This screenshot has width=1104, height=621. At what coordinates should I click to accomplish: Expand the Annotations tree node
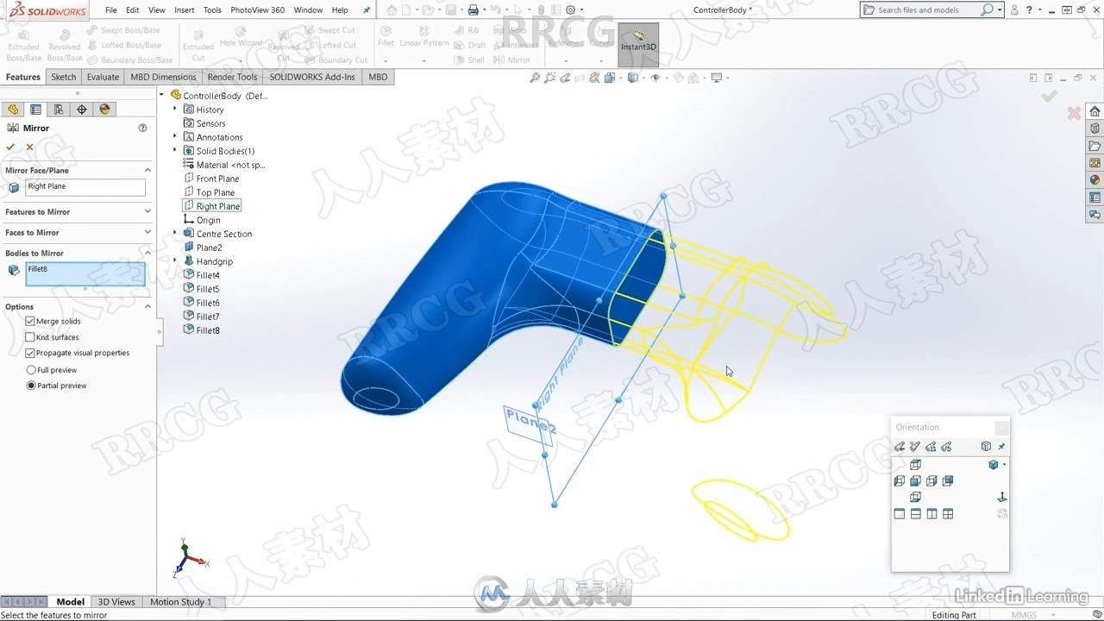[x=175, y=136]
